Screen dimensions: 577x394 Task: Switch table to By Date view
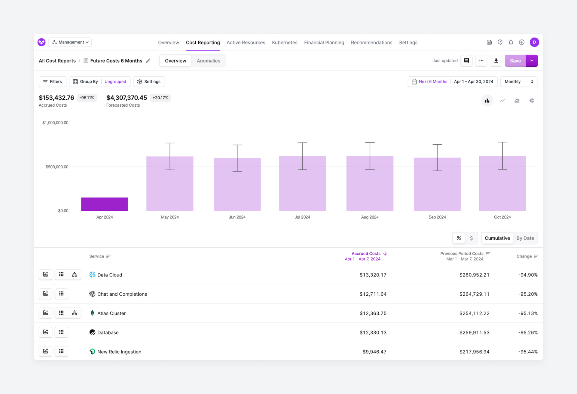[525, 238]
